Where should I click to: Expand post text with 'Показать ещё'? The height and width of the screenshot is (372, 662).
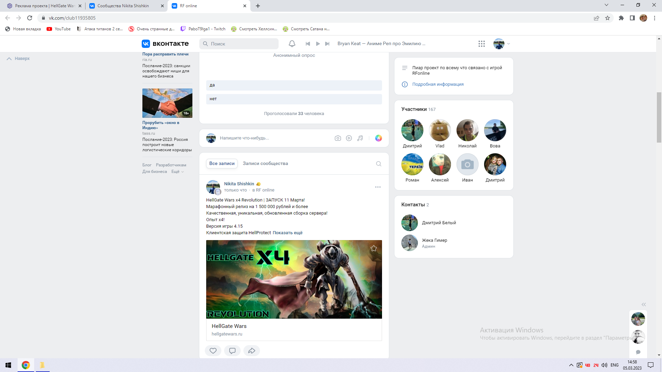(288, 233)
